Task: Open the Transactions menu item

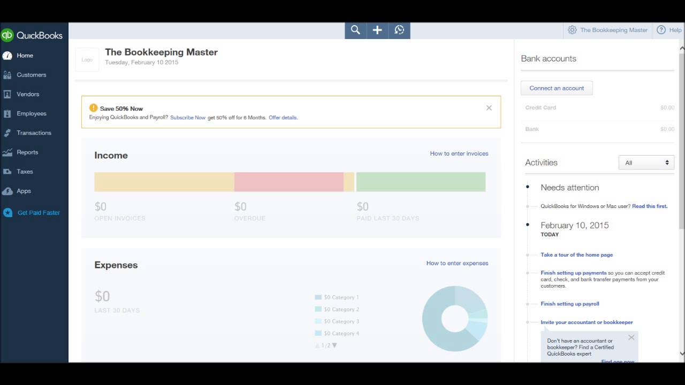Action: pos(34,133)
